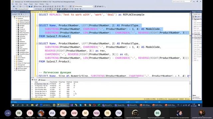
Task: Expand the AdventureWorksLT database node
Action: click(x=16, y=24)
